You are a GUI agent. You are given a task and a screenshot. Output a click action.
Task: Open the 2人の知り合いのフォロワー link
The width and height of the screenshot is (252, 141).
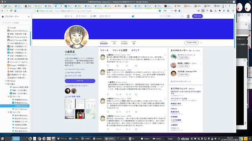78,86
